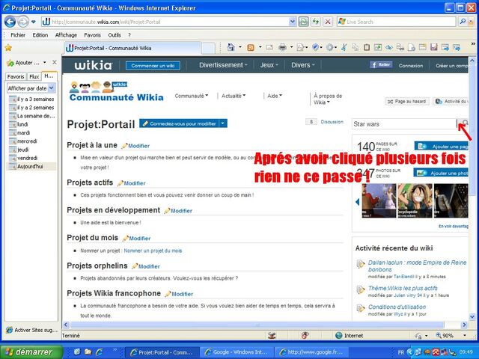Screen dimensions: 479x359
Task: Open the Favorites star icon
Action: click(8, 48)
